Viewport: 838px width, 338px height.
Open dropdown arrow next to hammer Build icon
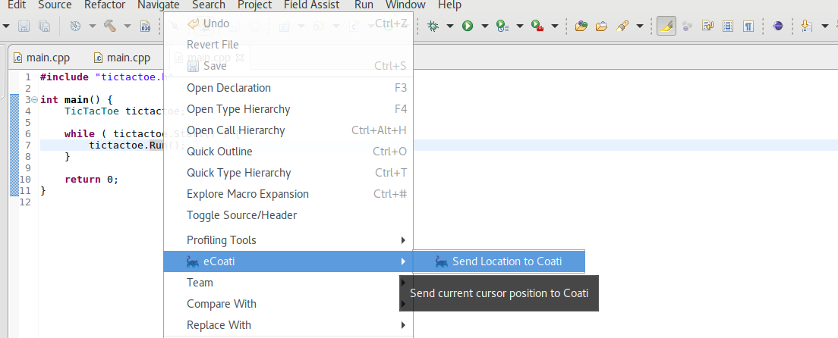[128, 26]
